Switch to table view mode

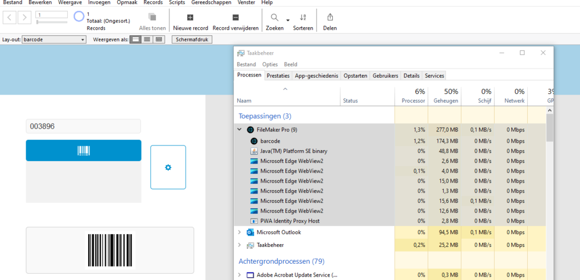click(x=159, y=39)
